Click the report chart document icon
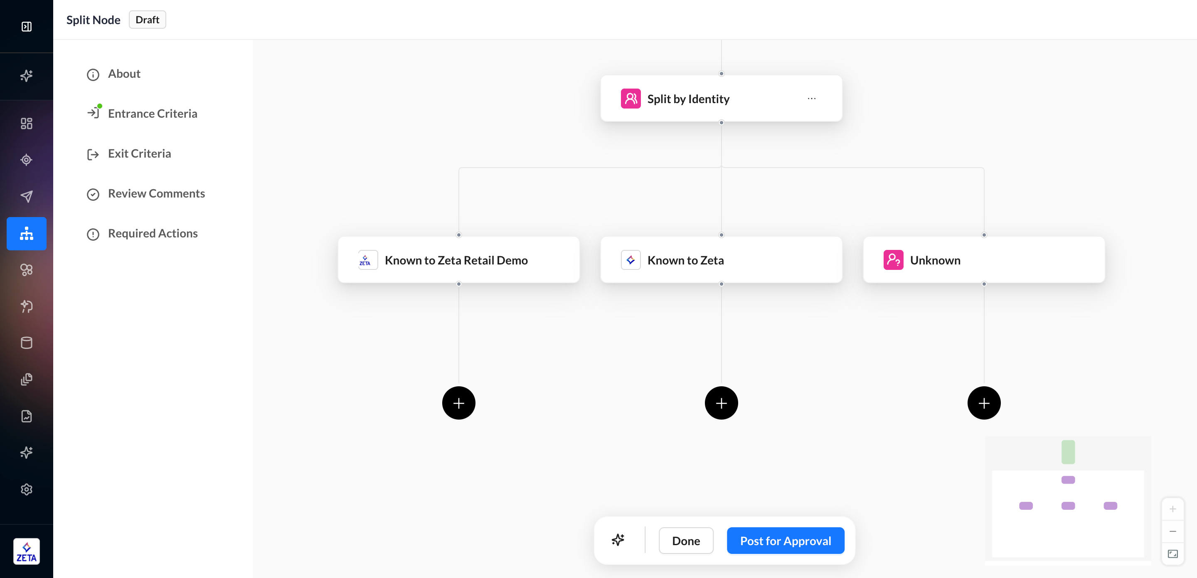 point(27,416)
